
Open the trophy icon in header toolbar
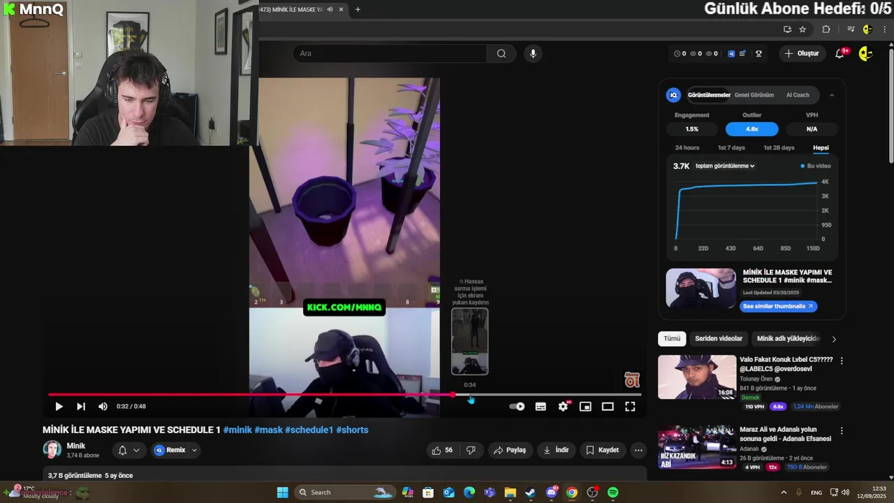click(x=759, y=54)
